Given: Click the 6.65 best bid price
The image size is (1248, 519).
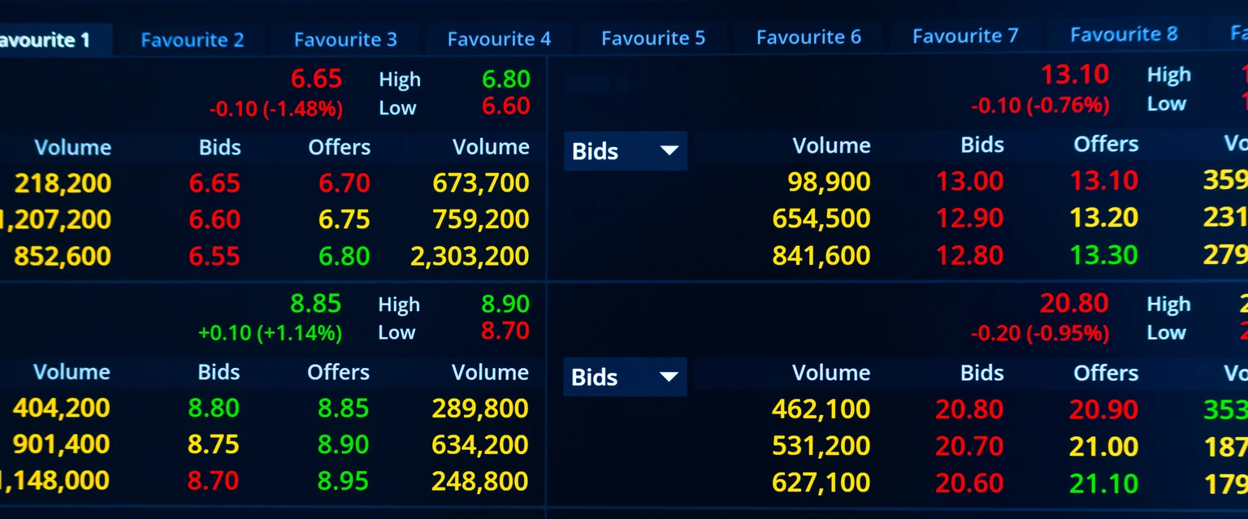Looking at the screenshot, I should point(214,183).
